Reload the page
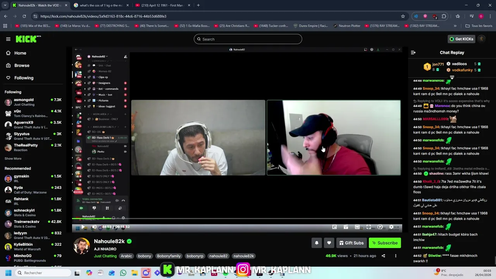The width and height of the screenshot is (496, 279). coord(24,16)
